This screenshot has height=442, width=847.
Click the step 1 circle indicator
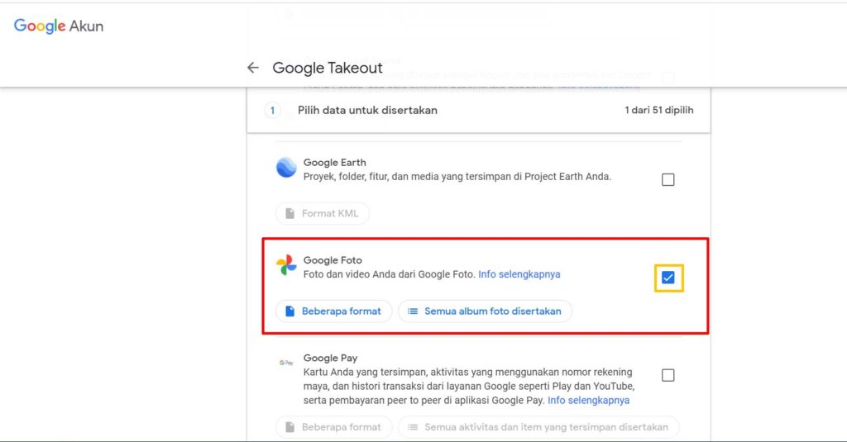pyautogui.click(x=272, y=111)
